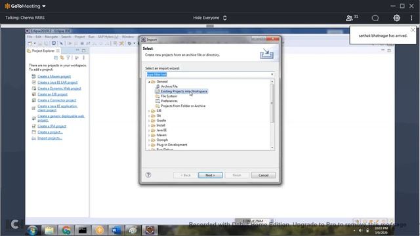
Task: Click the Eclipse icon in the taskbar
Action: [150, 230]
